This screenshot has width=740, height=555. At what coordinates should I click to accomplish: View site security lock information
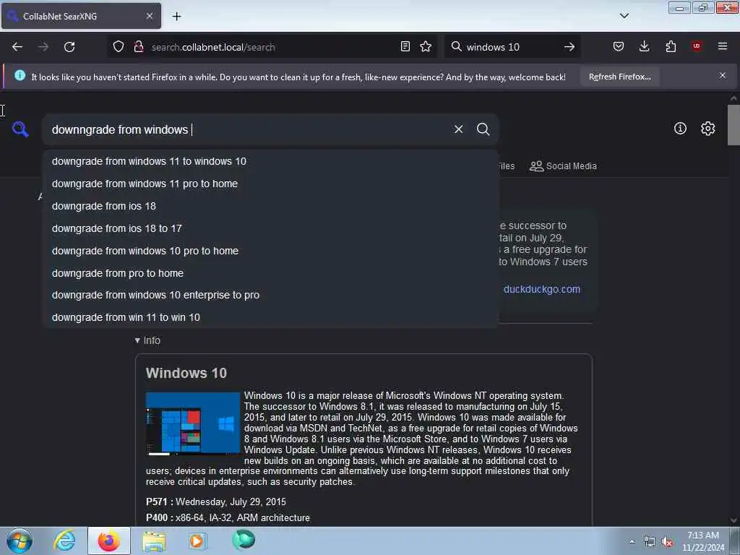point(138,47)
